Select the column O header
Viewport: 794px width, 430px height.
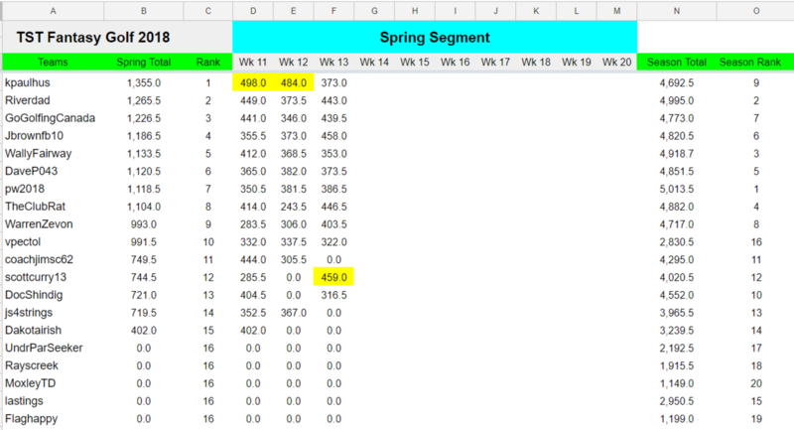coord(756,9)
